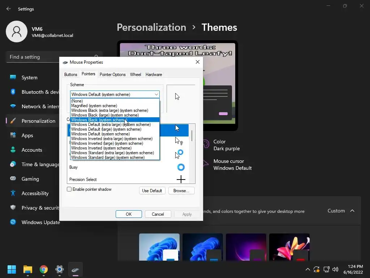Select Personalization in the sidebar
Screen dimensions: 370x278
[x=33, y=121]
